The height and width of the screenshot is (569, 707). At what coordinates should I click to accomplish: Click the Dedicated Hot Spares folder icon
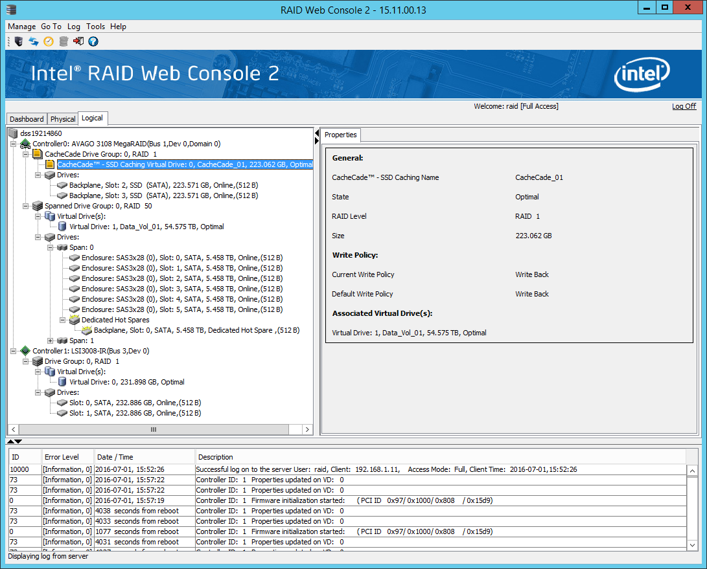tap(74, 320)
